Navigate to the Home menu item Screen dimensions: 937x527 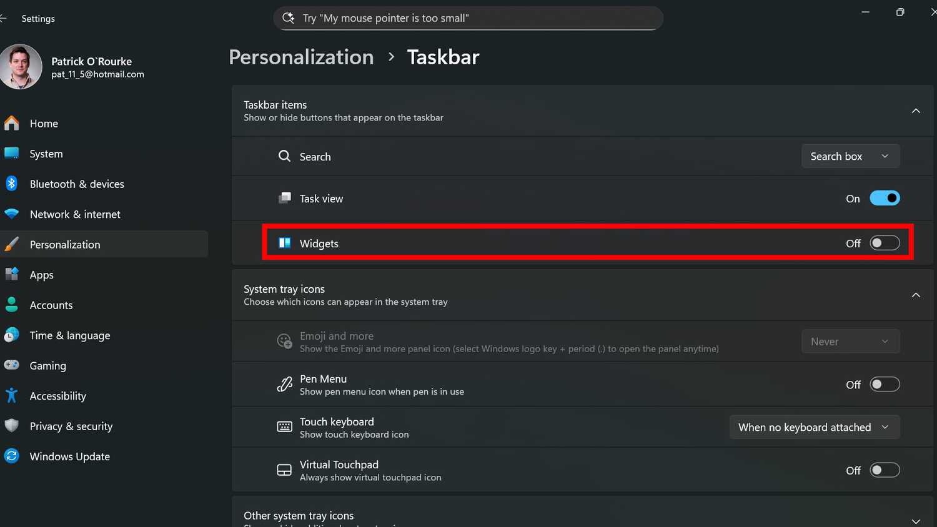pyautogui.click(x=44, y=123)
